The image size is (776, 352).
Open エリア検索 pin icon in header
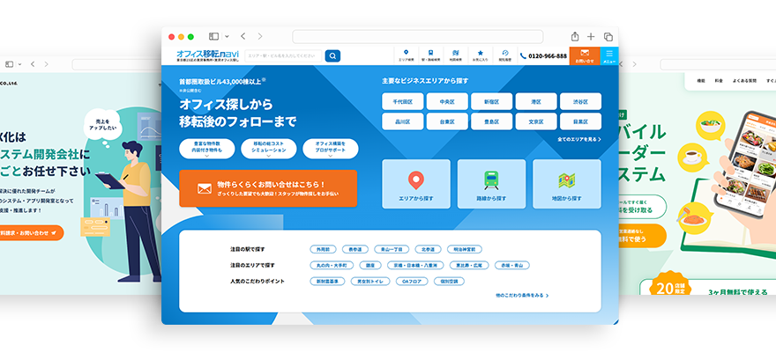click(x=406, y=55)
